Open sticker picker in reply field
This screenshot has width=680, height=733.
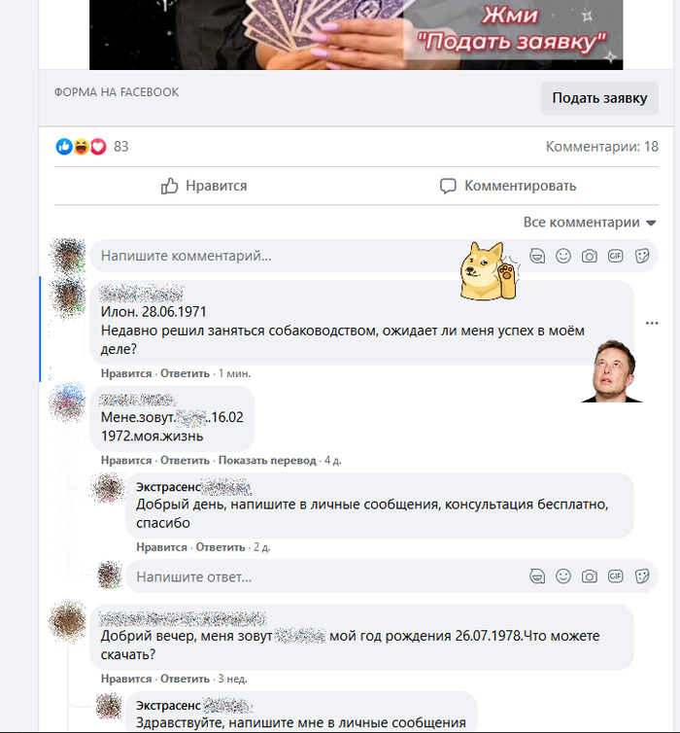[x=642, y=576]
